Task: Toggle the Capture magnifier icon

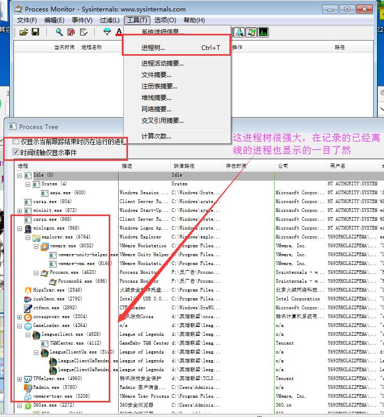Action: click(x=59, y=32)
